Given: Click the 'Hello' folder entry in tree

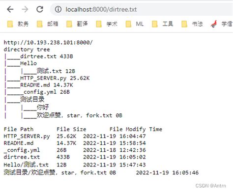Looking at the screenshot, I should [x=29, y=63].
